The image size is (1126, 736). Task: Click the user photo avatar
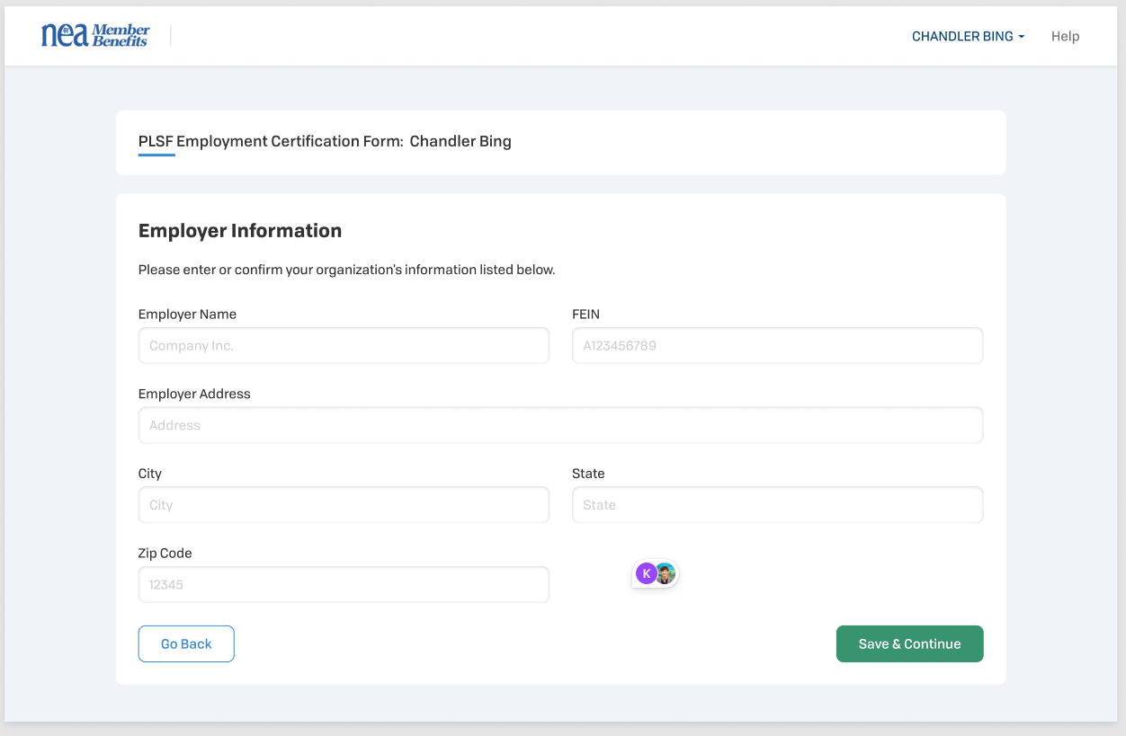pyautogui.click(x=666, y=573)
